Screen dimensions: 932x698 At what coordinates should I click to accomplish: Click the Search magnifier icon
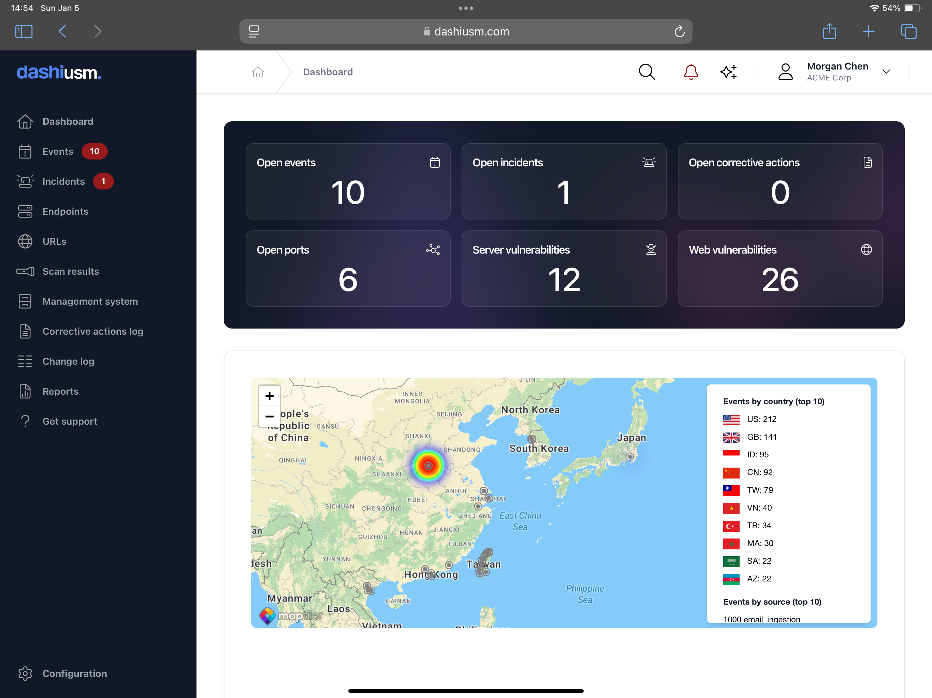(x=646, y=71)
